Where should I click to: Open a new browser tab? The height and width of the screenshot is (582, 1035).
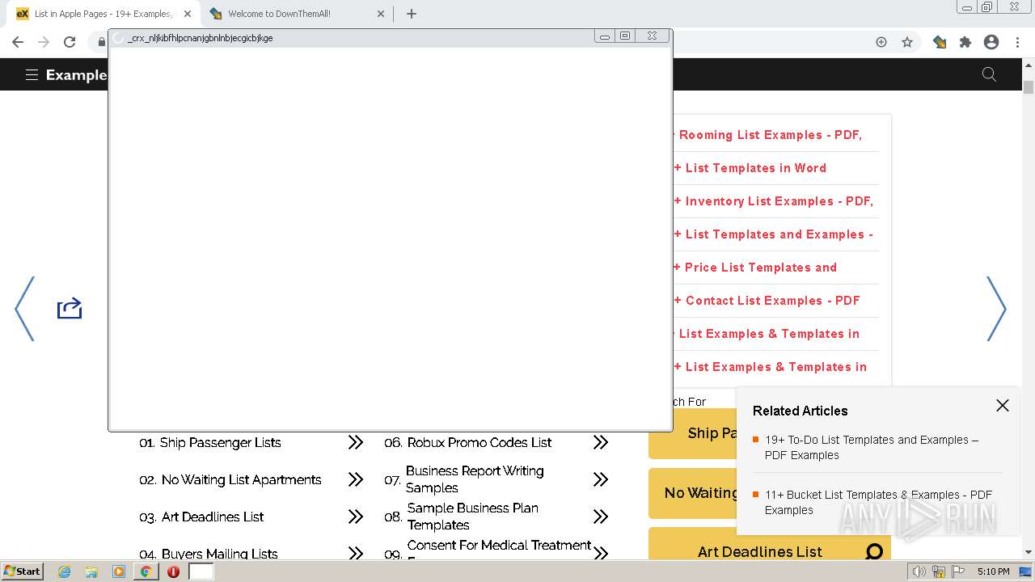pos(412,14)
